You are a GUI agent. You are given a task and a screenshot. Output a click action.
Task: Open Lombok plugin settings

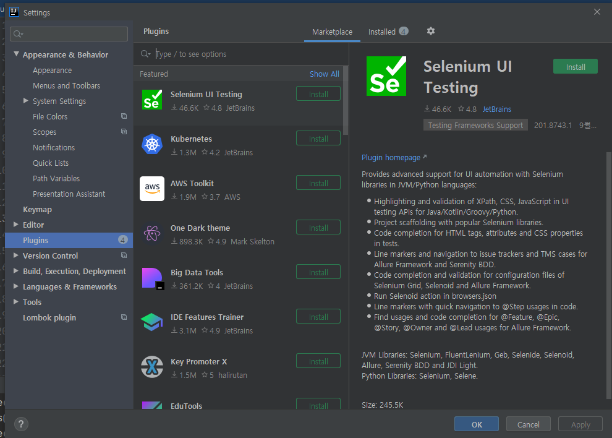click(x=49, y=317)
